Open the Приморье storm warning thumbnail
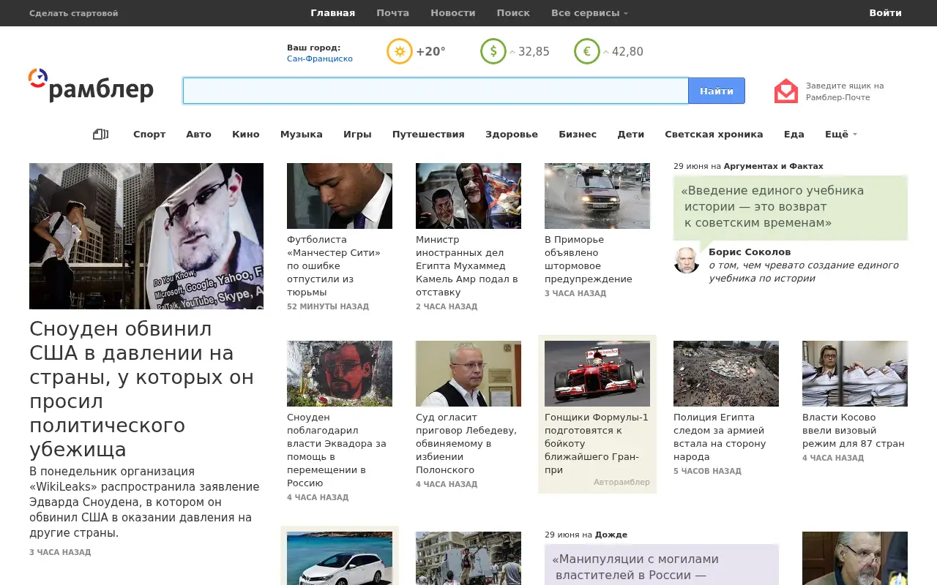This screenshot has width=937, height=585. point(597,196)
